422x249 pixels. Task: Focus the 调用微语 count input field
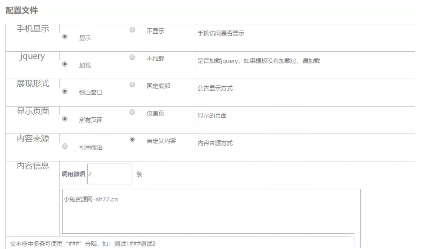point(110,174)
